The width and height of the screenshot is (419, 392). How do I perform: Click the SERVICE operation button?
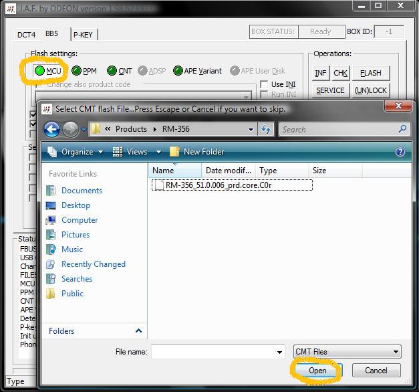pos(331,90)
